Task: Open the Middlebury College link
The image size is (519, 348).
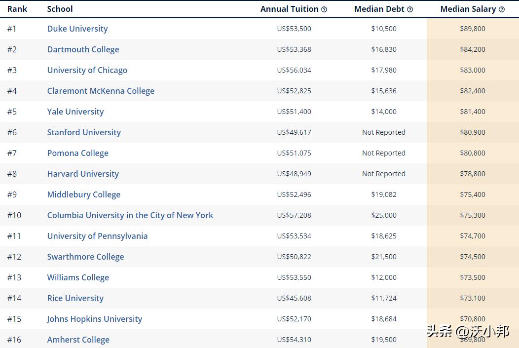Action: coord(84,194)
